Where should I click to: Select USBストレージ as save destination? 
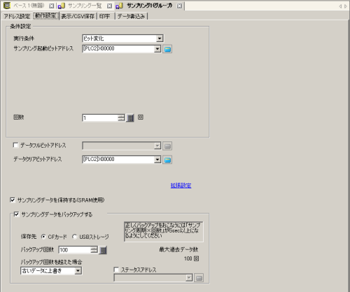pyautogui.click(x=74, y=237)
